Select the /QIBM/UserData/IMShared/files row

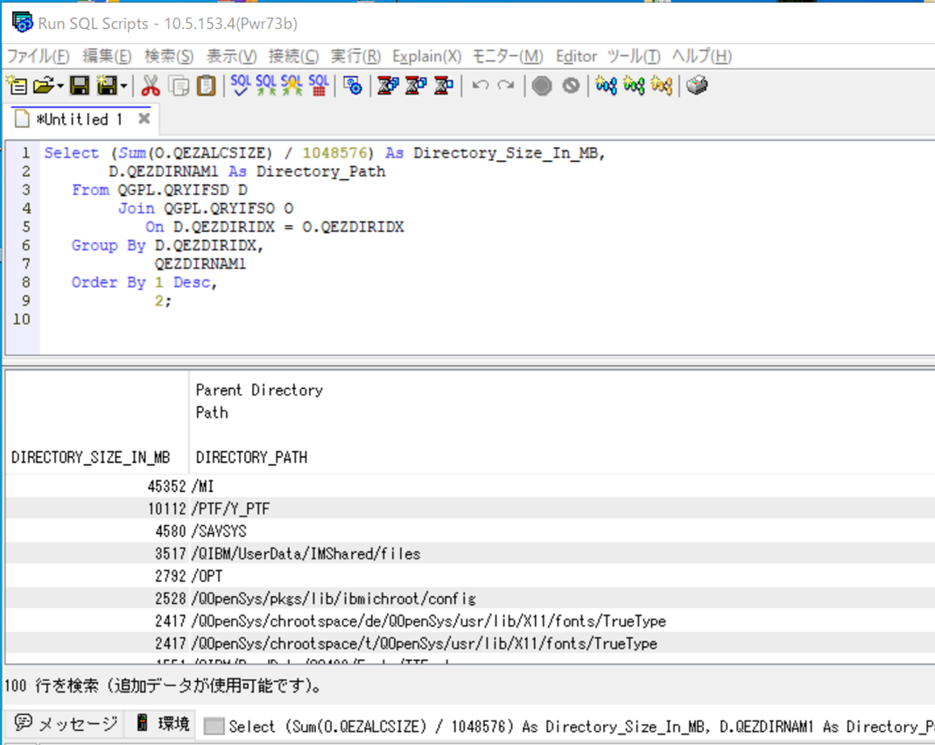click(470, 553)
